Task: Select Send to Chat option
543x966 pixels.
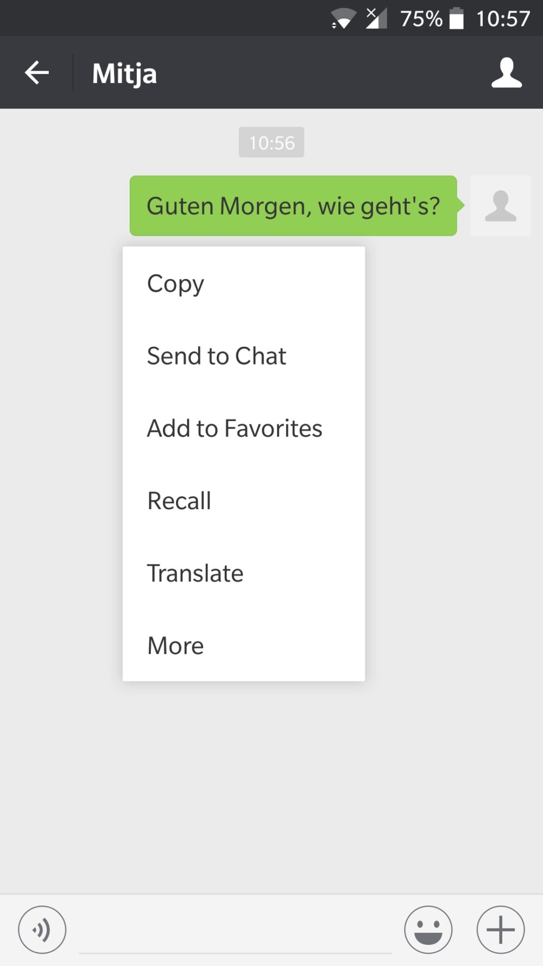Action: tap(216, 356)
